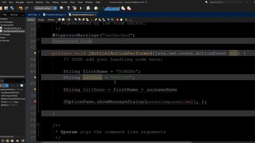This screenshot has height=143, width=255.
Task: Click the memory usage bar in toolbar
Action: click(x=112, y=8)
